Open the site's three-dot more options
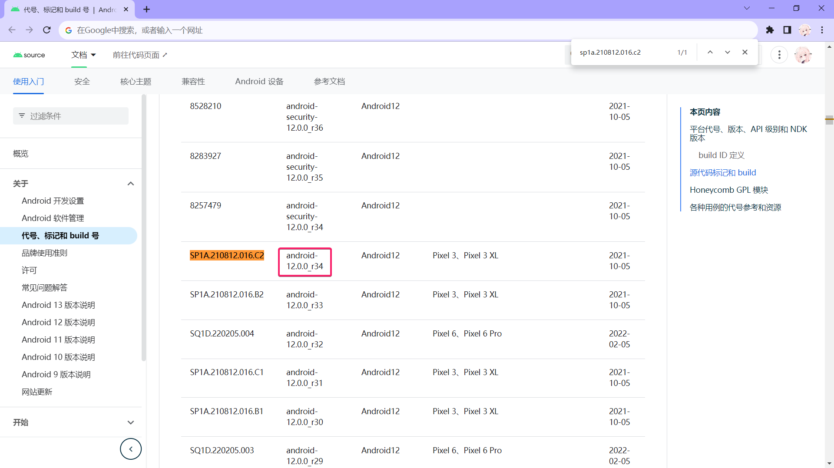 click(x=779, y=55)
